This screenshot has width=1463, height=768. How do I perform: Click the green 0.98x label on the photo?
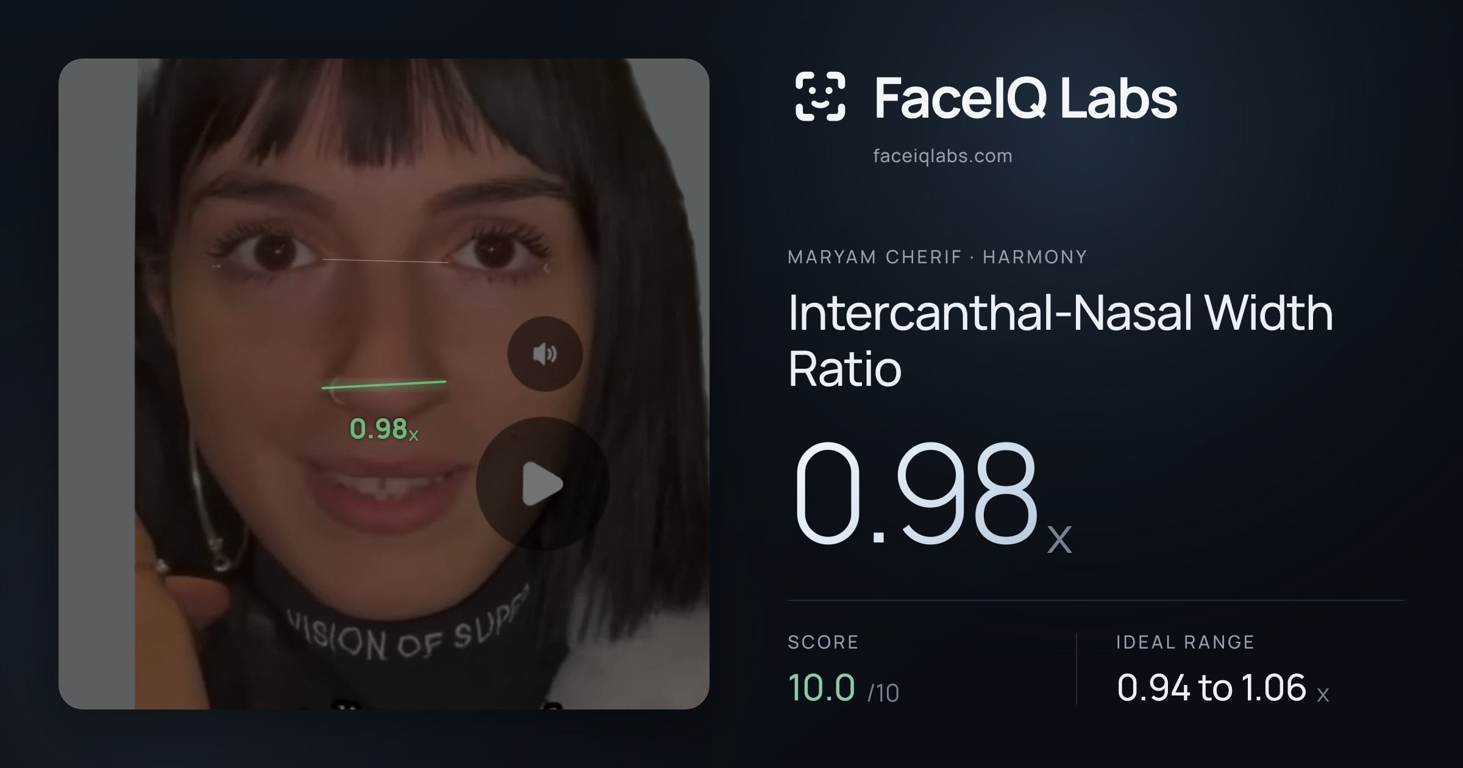coord(384,429)
